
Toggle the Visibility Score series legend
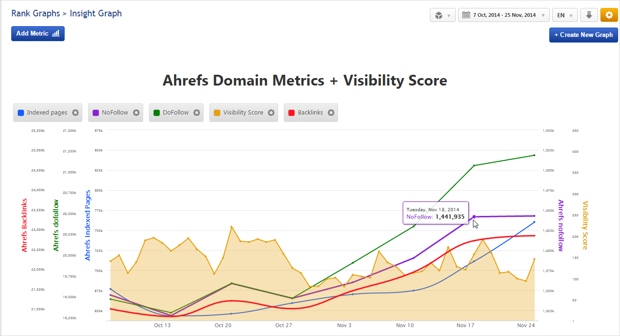click(x=244, y=113)
